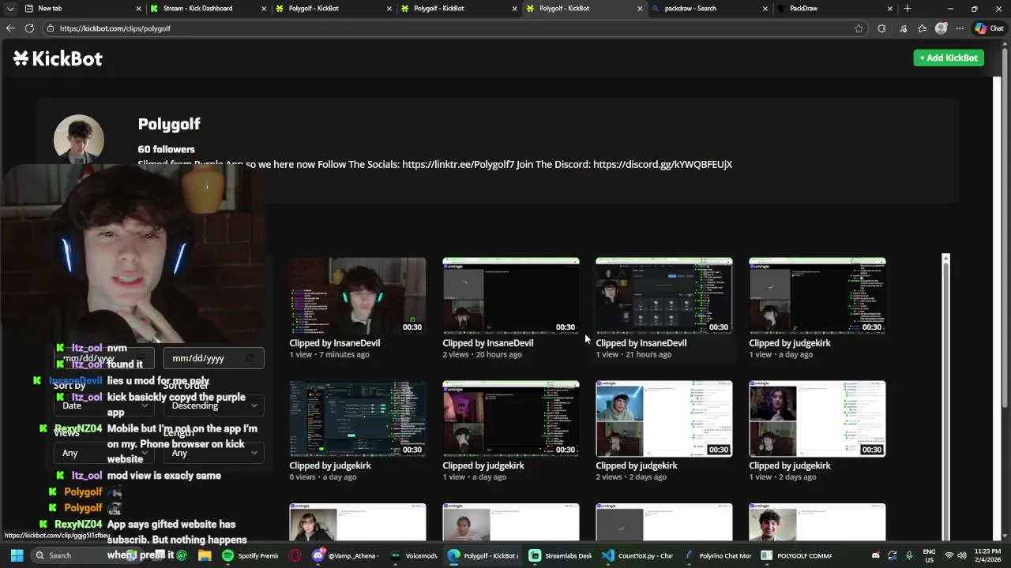Click the Add KickBot button
1011x568 pixels.
click(949, 58)
